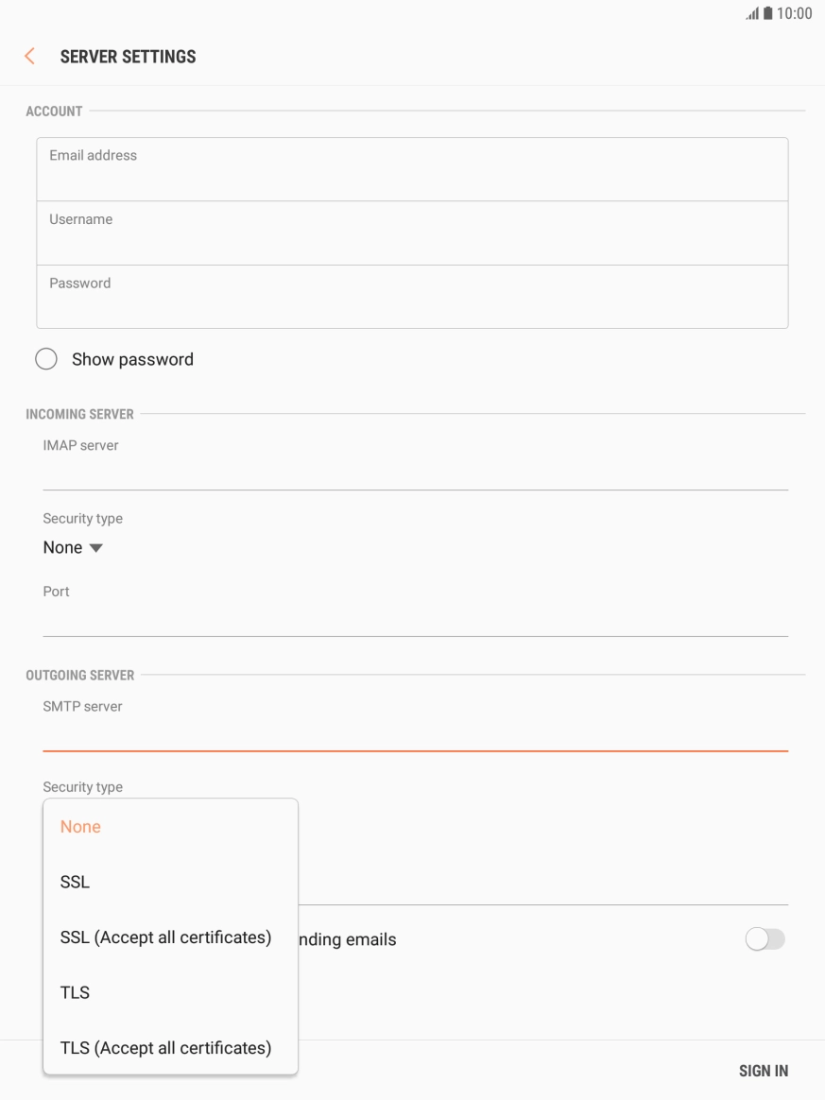Toggle the switch for sending emails authentication
The width and height of the screenshot is (825, 1100).
point(765,938)
